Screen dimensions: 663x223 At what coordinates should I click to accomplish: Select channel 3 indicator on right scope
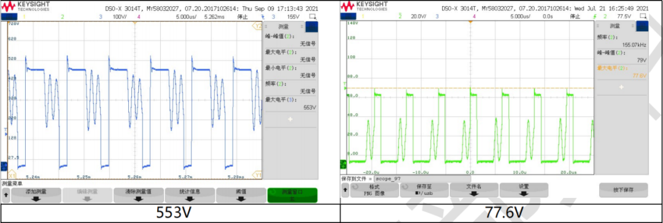[x=437, y=17]
